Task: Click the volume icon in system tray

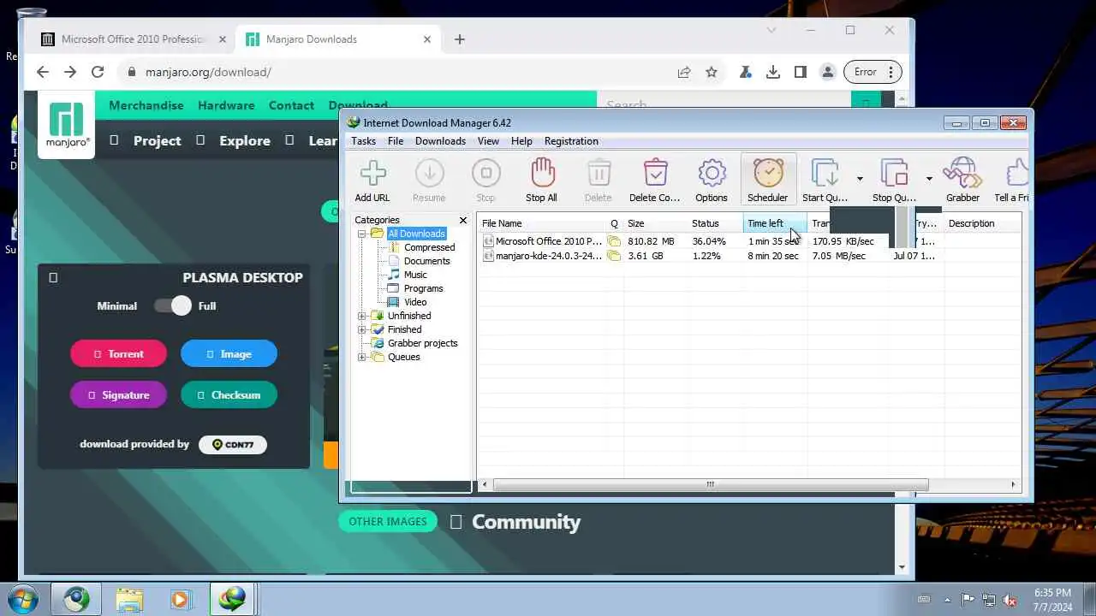Action: pos(1010,599)
